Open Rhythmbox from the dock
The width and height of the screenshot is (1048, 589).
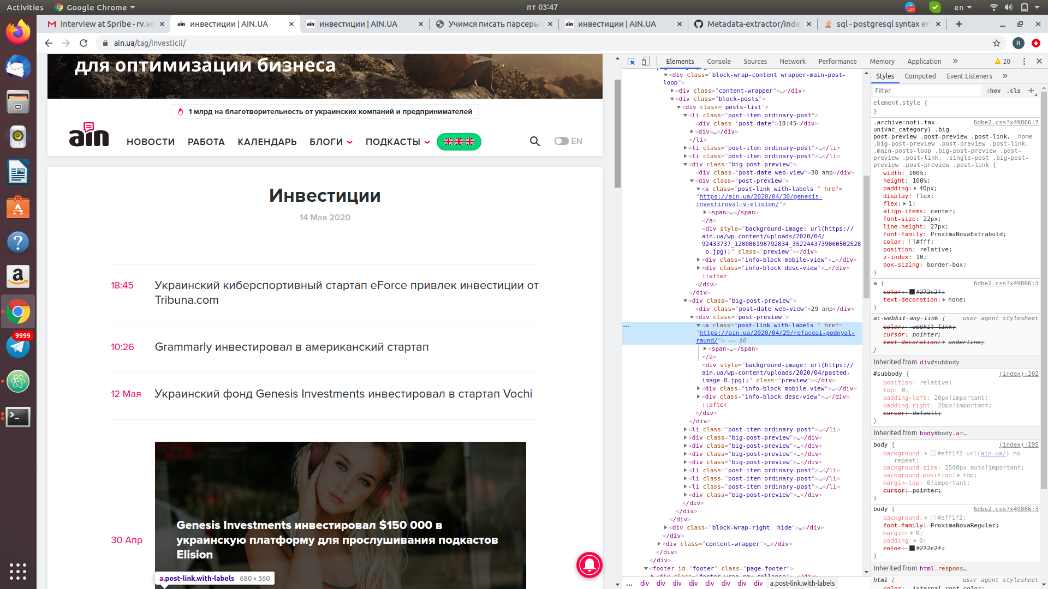click(x=18, y=137)
